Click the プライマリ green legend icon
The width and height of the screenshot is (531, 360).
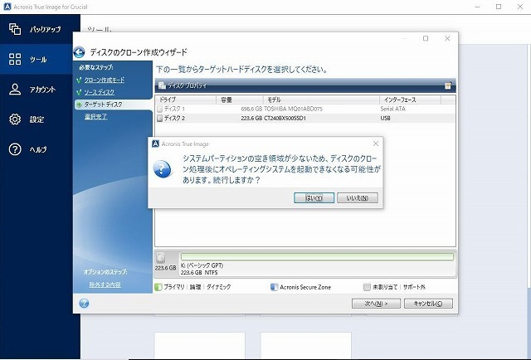point(158,287)
